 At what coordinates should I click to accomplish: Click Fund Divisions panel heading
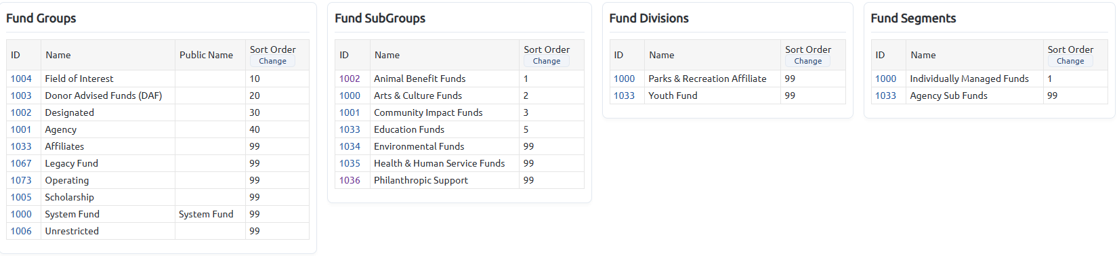point(649,18)
